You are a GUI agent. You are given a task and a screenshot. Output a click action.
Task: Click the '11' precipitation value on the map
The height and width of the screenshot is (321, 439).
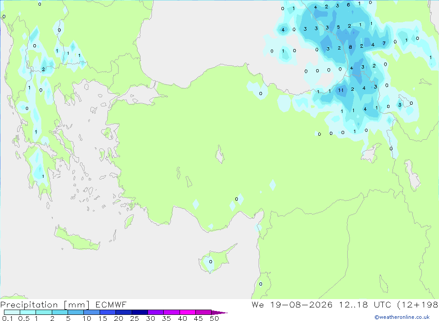pyautogui.click(x=341, y=90)
